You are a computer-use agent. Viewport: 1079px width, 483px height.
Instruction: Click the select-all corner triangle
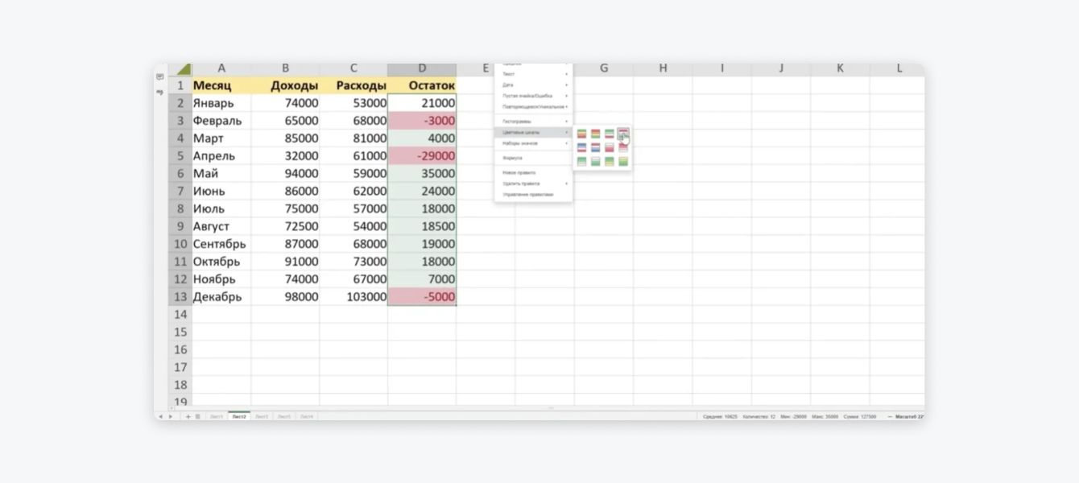click(183, 69)
